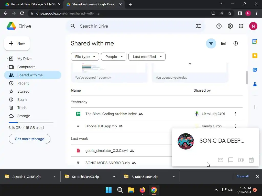Schedule calendar event from contact card
The image size is (262, 196).
[x=251, y=160]
